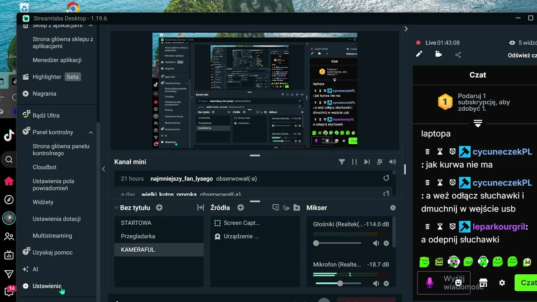
Task: Open Strona główna panelu kontrolnego
Action: point(61,150)
